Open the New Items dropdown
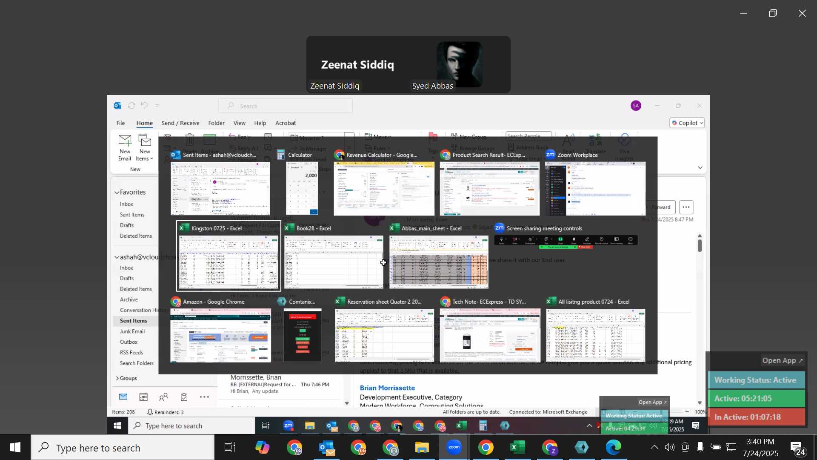Screen dimensions: 817x460 (x=145, y=148)
